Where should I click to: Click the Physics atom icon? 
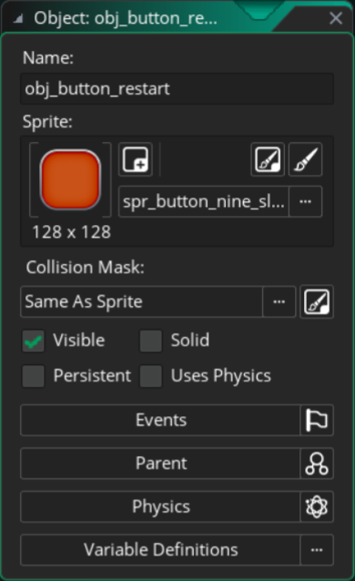point(317,507)
